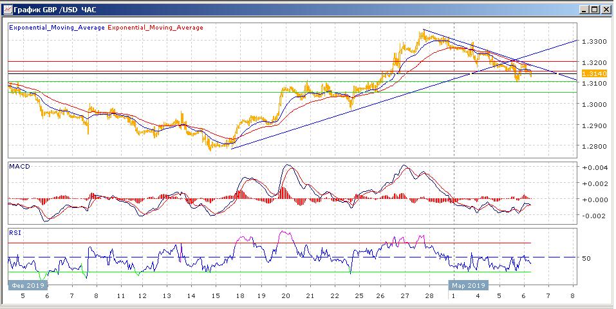The width and height of the screenshot is (616, 309).
Task: Click the 'Фев 2019' month marker
Action: pos(28,285)
